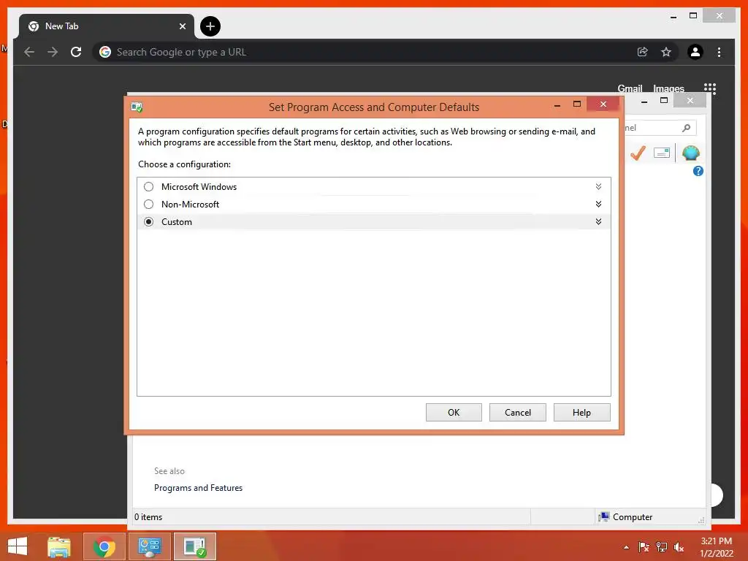Open the Windows Start menu

(18, 546)
